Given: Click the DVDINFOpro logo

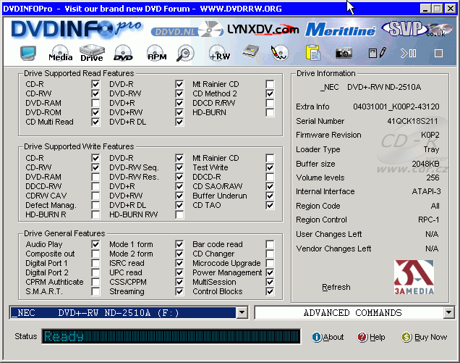Looking at the screenshot, I should click(77, 29).
